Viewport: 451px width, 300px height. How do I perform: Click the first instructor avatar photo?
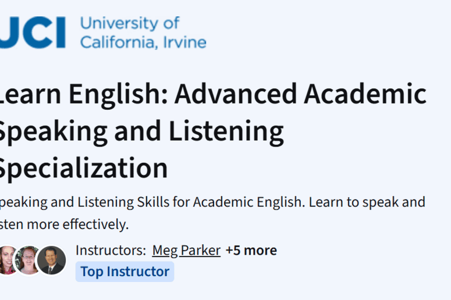pyautogui.click(x=7, y=260)
